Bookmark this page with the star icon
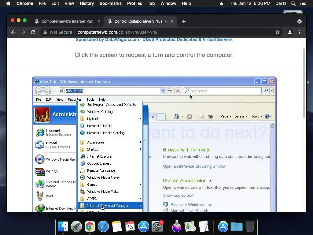 [278, 32]
